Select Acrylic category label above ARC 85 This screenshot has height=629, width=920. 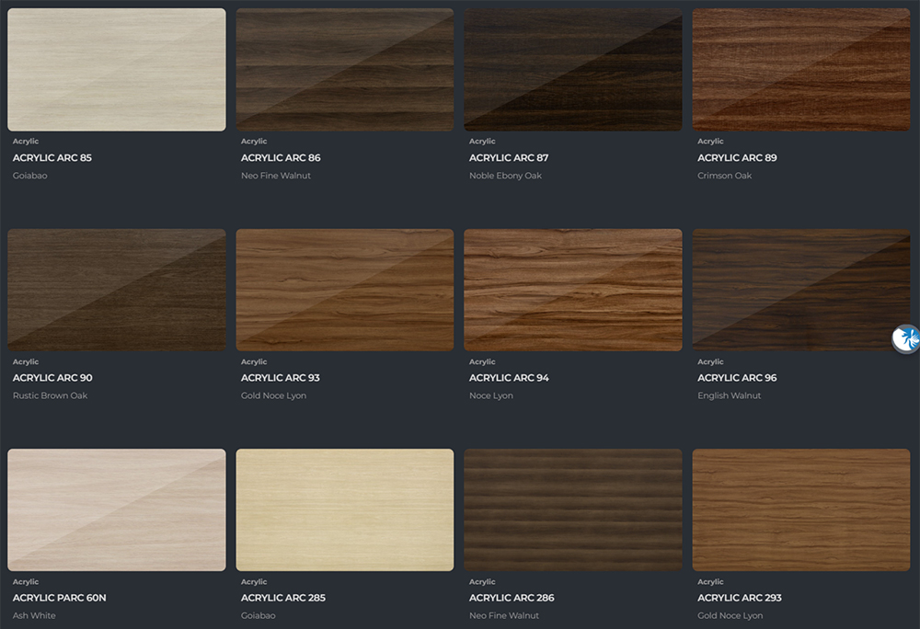click(x=26, y=142)
